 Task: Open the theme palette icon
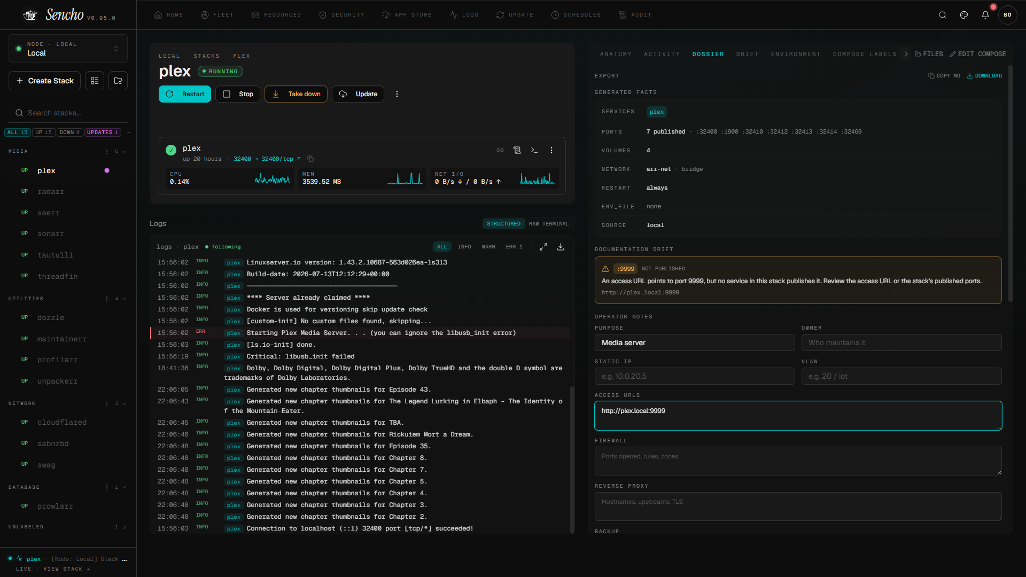coord(964,15)
